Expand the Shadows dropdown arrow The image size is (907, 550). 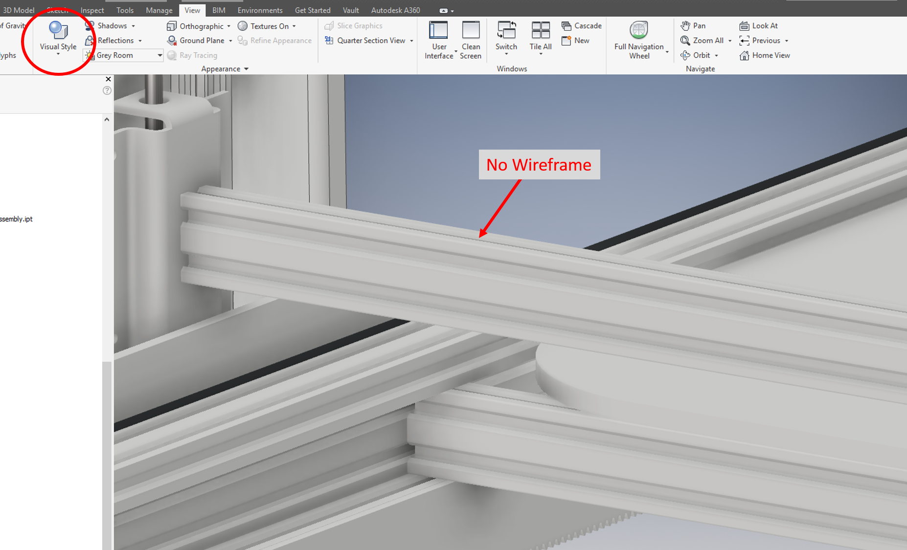pos(133,26)
